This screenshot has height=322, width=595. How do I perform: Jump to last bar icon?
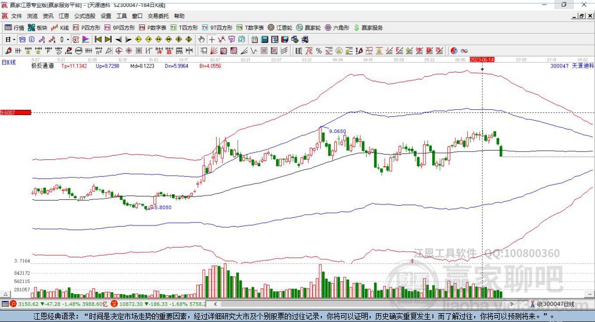coord(108,40)
